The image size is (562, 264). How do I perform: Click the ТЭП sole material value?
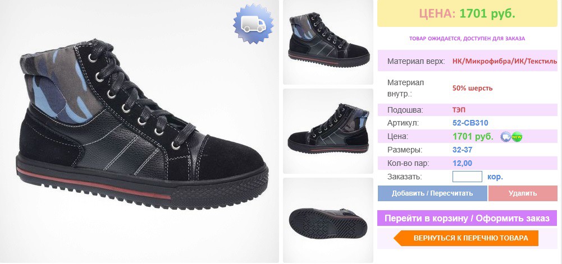[459, 110]
